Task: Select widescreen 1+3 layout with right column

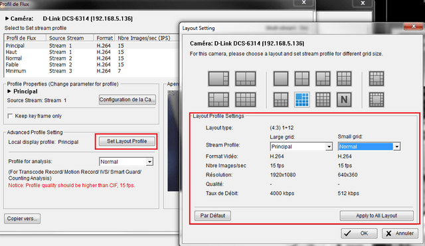Action: tap(218, 78)
